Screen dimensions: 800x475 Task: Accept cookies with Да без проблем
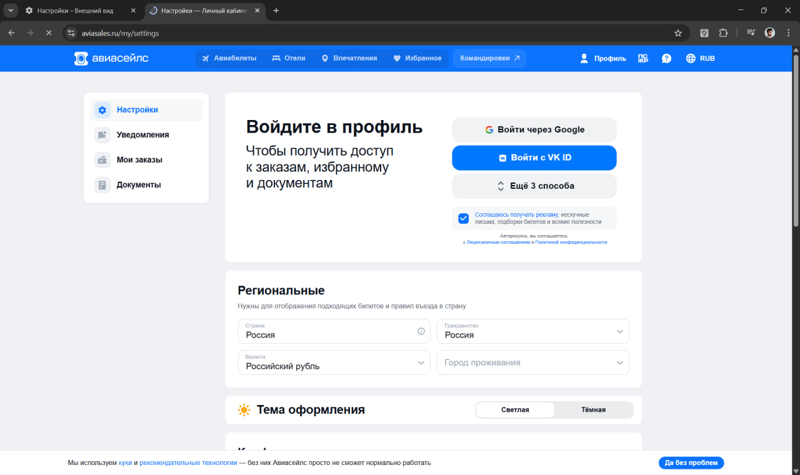click(691, 462)
